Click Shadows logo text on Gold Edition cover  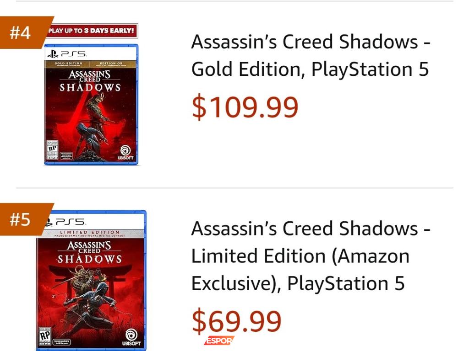(90, 87)
